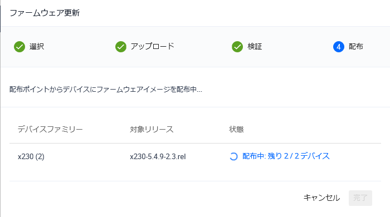Click the キャンセル button

click(321, 198)
